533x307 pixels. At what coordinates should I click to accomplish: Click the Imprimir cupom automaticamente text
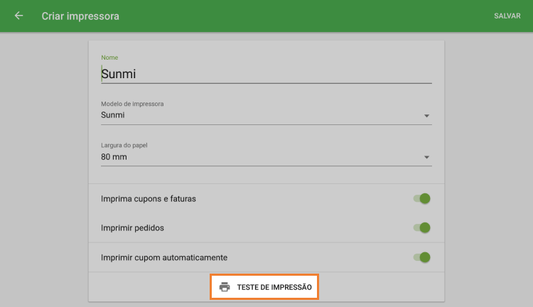pyautogui.click(x=164, y=257)
